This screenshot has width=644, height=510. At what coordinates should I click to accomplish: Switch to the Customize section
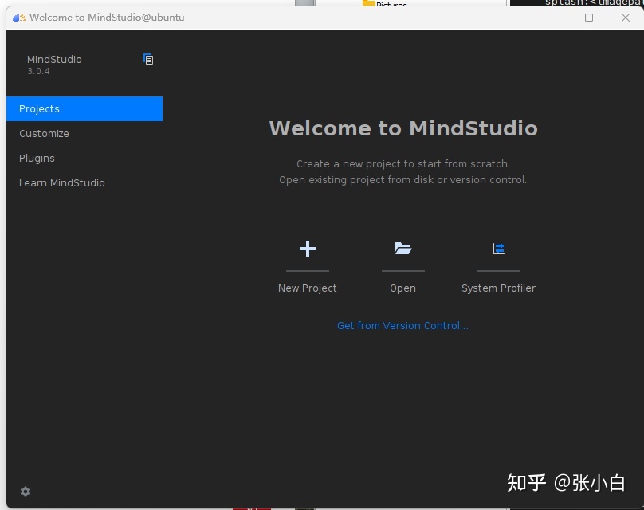pos(44,133)
